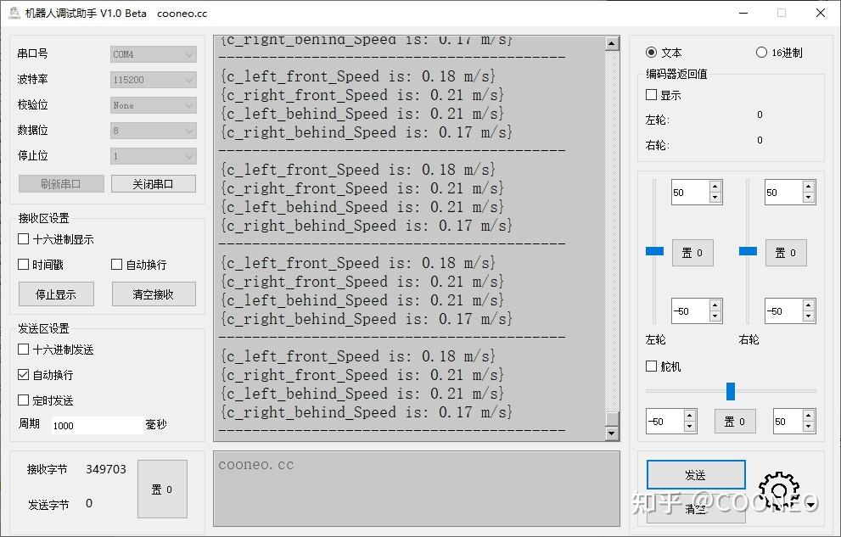This screenshot has height=537, width=841.
Task: Open the settings gear icon
Action: click(x=777, y=490)
